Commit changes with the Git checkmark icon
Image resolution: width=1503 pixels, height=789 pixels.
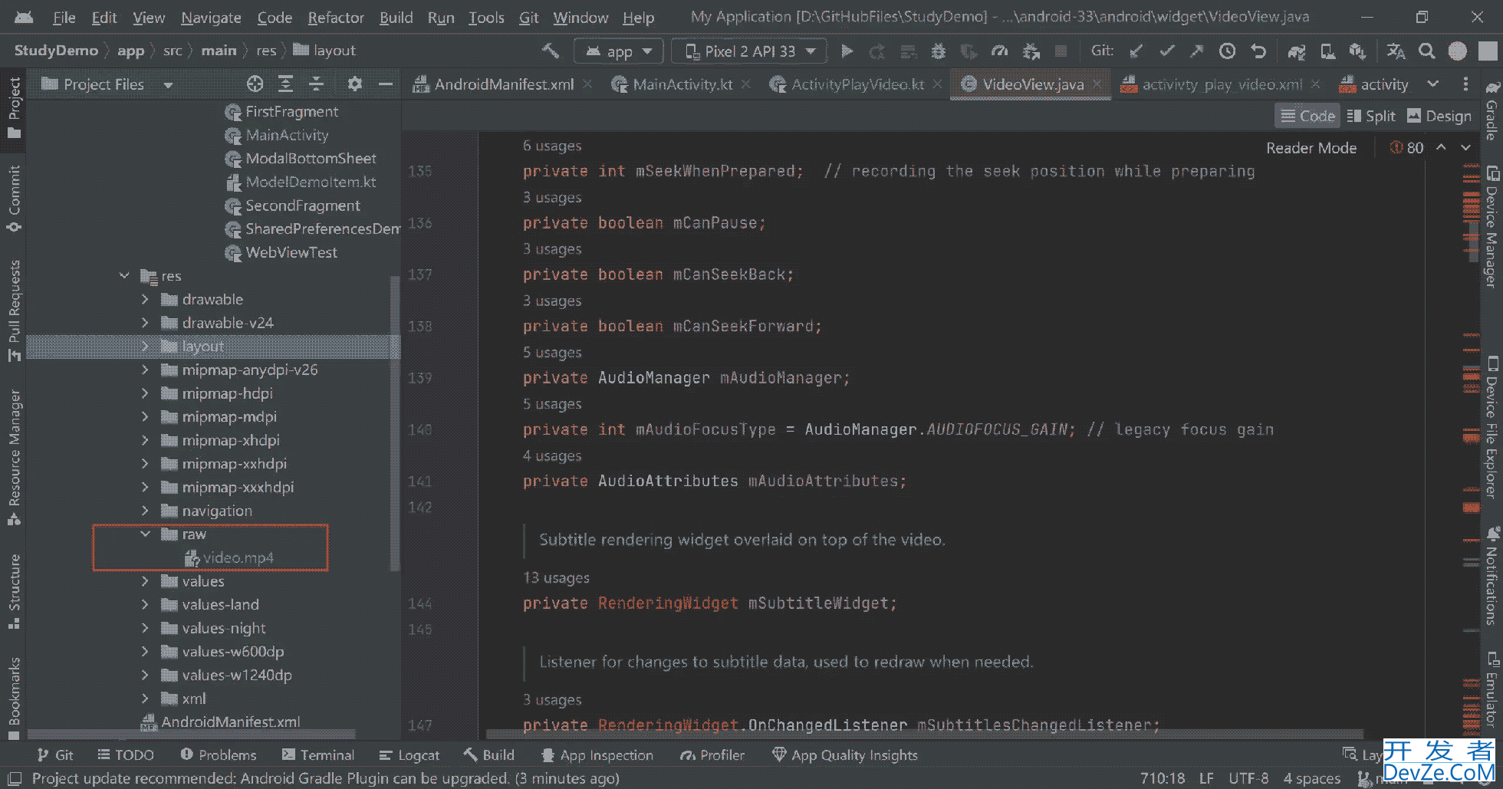tap(1166, 51)
